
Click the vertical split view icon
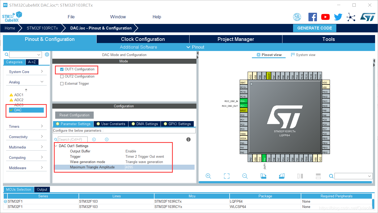tap(300, 176)
